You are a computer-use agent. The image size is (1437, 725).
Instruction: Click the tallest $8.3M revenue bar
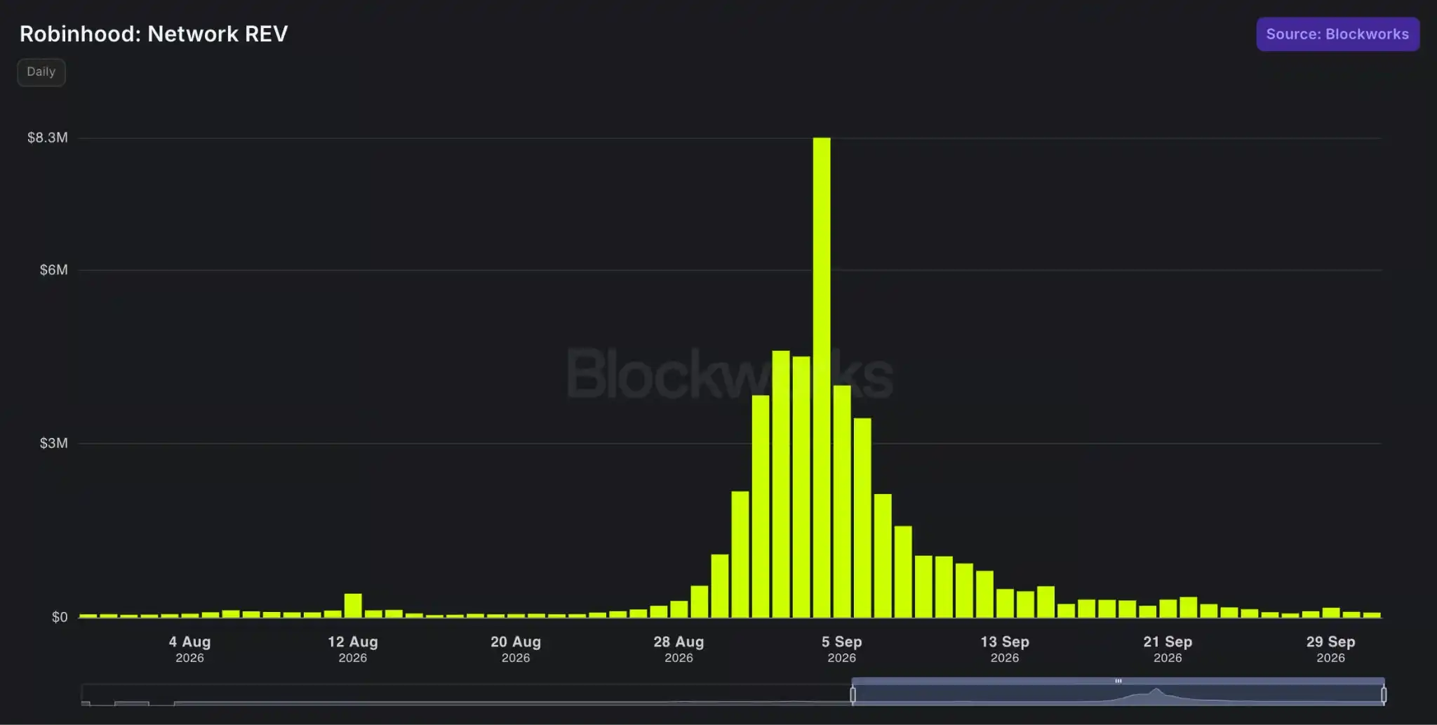822,378
